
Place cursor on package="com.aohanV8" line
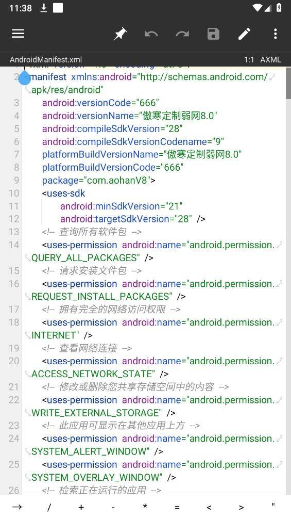click(x=98, y=181)
